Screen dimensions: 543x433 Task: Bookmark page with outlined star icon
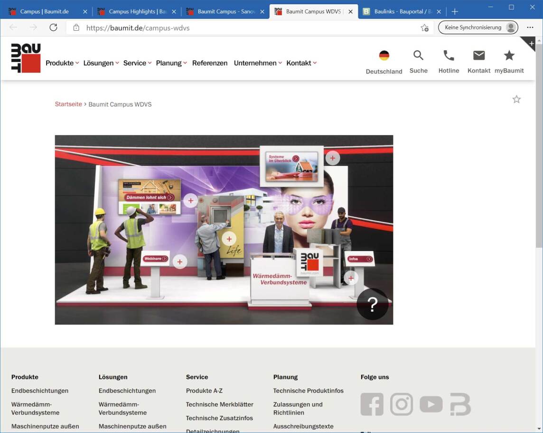pos(516,99)
